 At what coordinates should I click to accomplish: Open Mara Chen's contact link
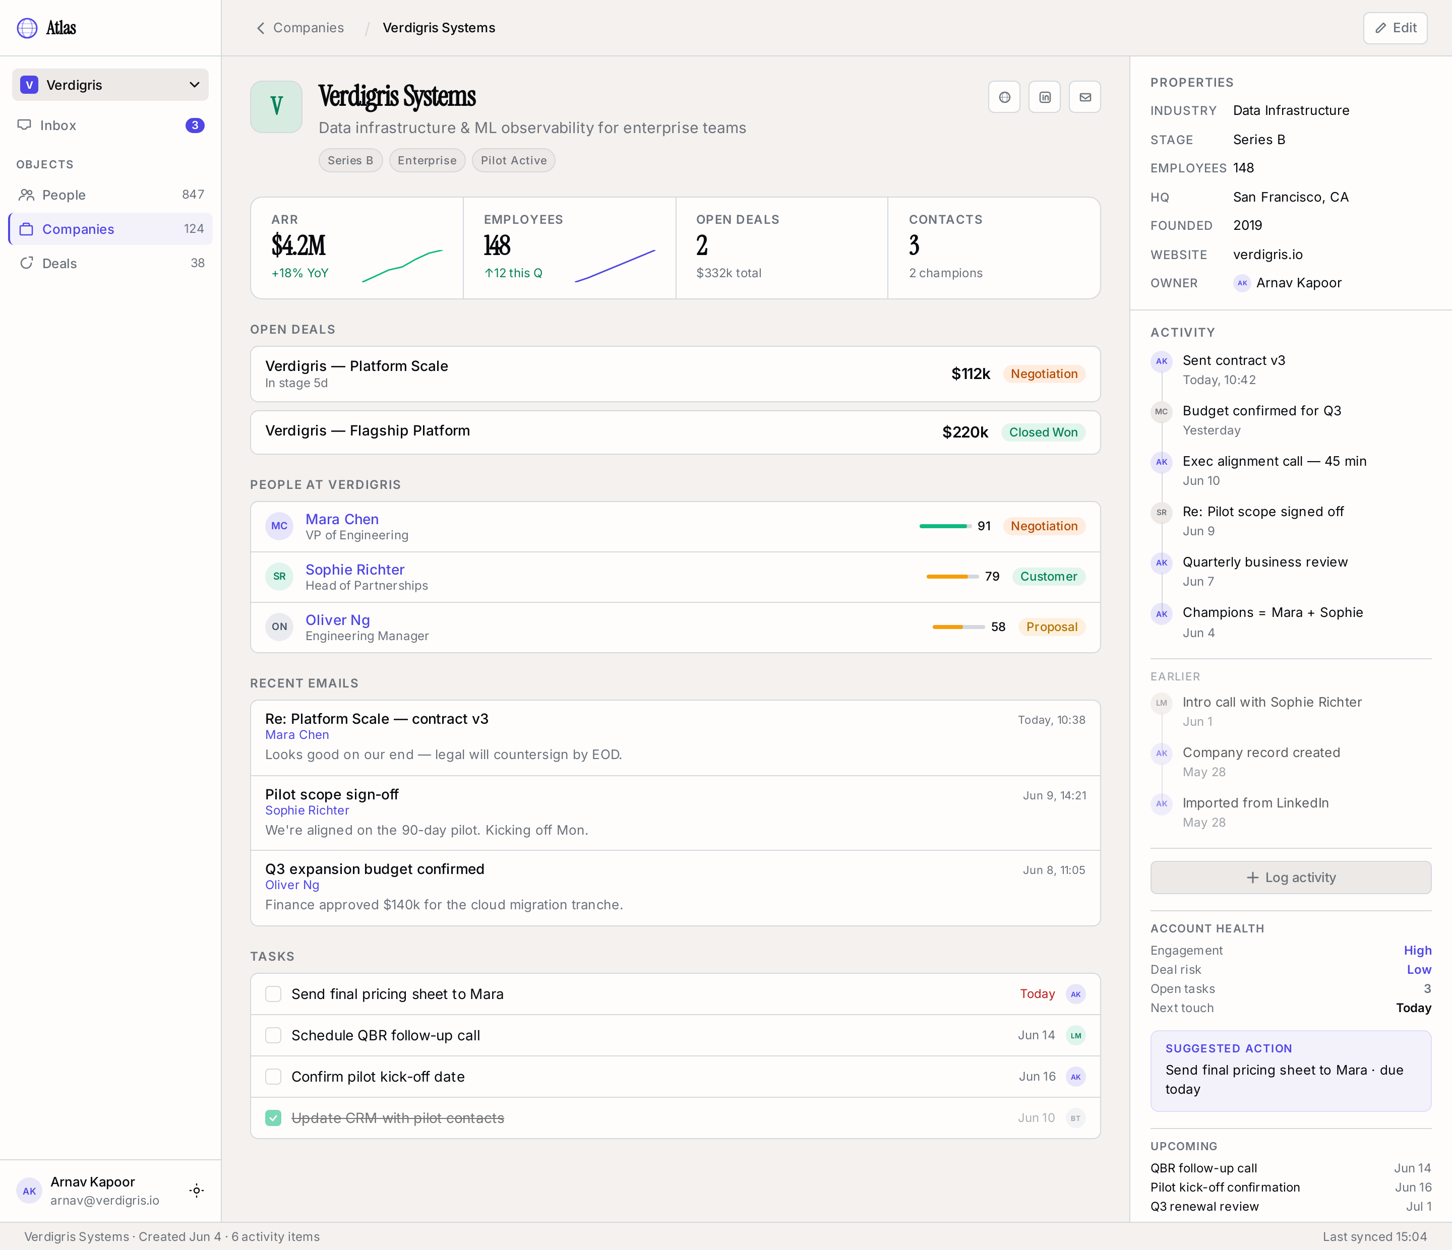tap(342, 519)
